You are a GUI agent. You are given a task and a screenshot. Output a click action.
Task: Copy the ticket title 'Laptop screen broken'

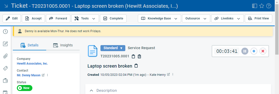(x=136, y=66)
